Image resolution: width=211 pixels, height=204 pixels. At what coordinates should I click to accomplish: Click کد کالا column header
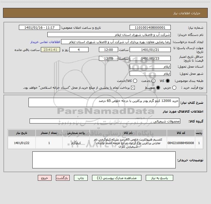(181, 133)
